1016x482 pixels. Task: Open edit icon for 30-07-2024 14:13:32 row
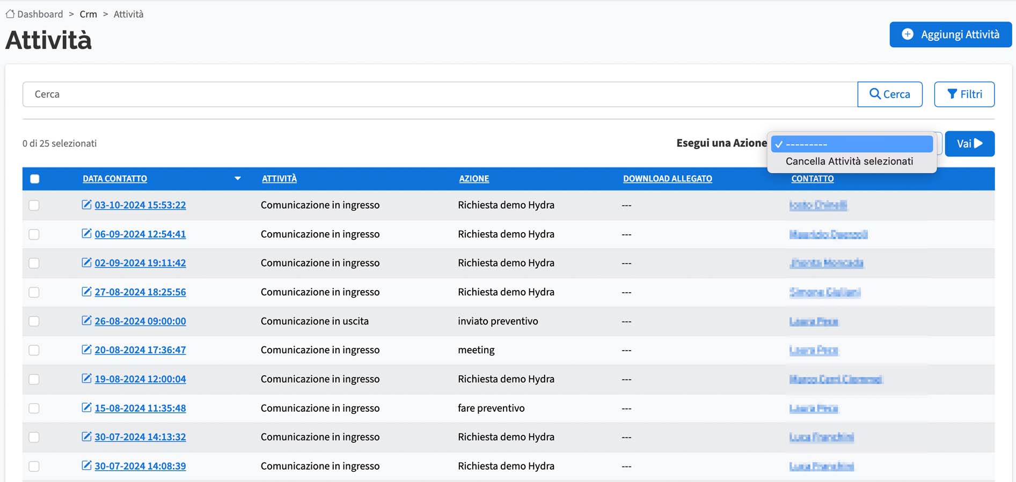tap(86, 436)
